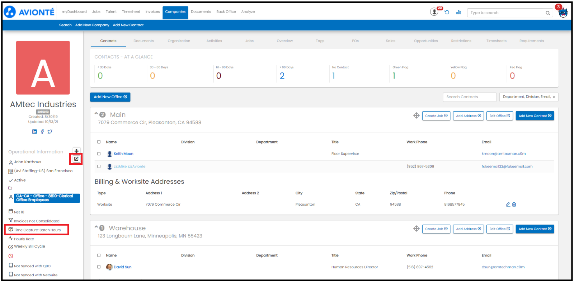Click into the Search Contacts field
Screen dimensions: 574x282
469,97
